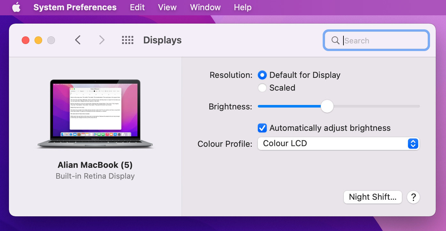Image resolution: width=446 pixels, height=231 pixels.
Task: Show all preferences grid icon
Action: coord(128,40)
